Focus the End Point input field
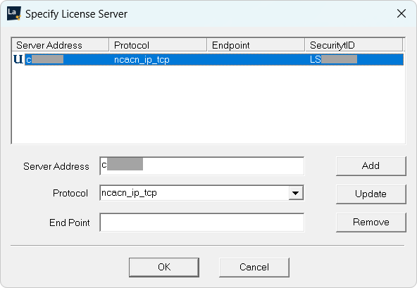The width and height of the screenshot is (417, 288). [x=202, y=223]
